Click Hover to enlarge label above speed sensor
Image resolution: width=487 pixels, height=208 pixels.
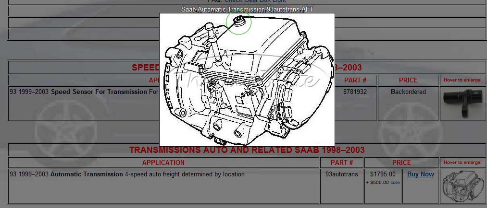(x=462, y=80)
